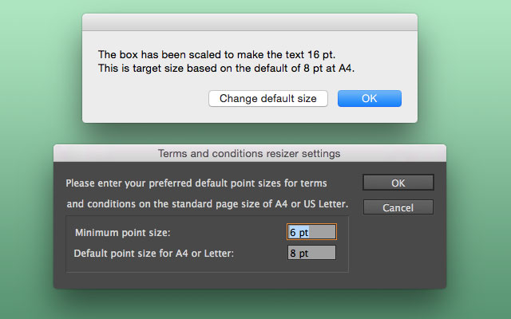Click the Terms and conditions resizer settings title bar
The height and width of the screenshot is (319, 511).
point(250,153)
